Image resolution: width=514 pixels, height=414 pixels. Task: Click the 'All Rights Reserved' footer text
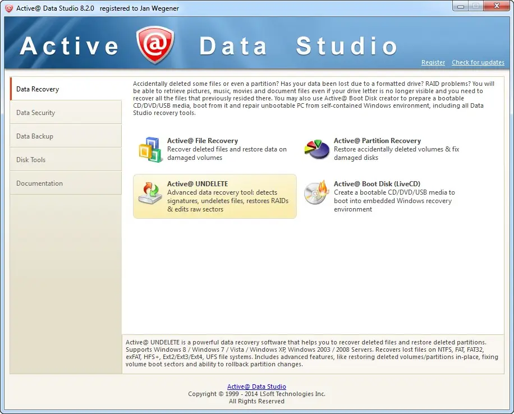tap(256, 401)
